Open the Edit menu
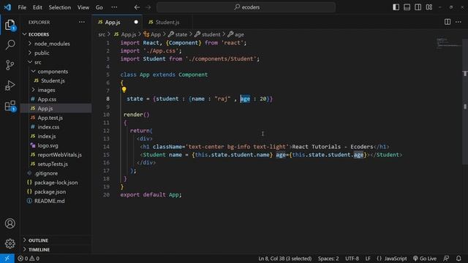The height and width of the screenshot is (263, 468). point(37,7)
